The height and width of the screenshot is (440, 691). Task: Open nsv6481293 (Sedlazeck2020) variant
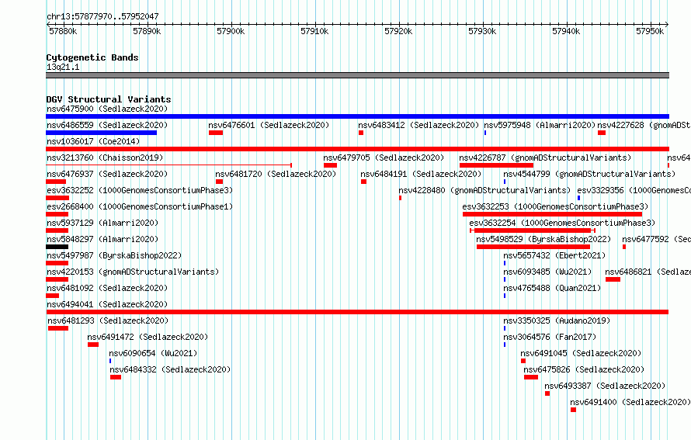click(x=108, y=320)
